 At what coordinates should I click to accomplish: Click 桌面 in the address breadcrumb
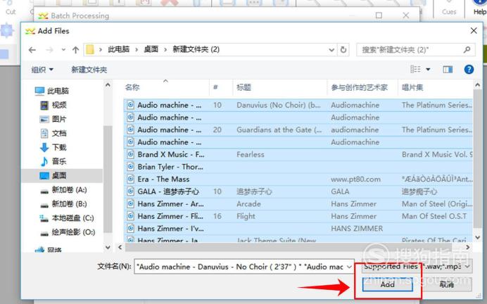click(151, 50)
